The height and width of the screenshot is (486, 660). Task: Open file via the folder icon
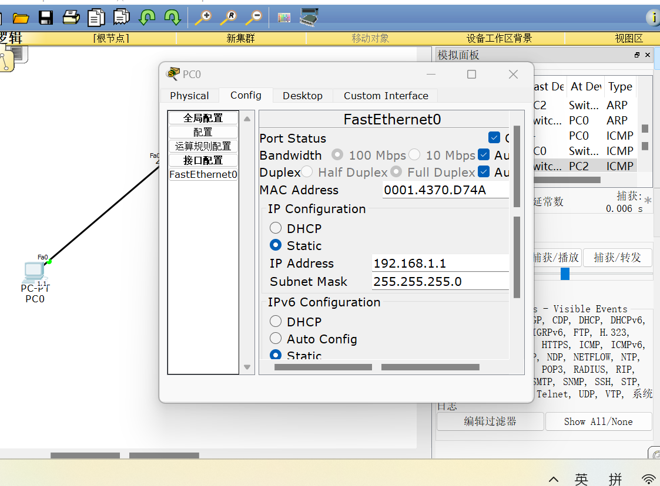point(21,18)
